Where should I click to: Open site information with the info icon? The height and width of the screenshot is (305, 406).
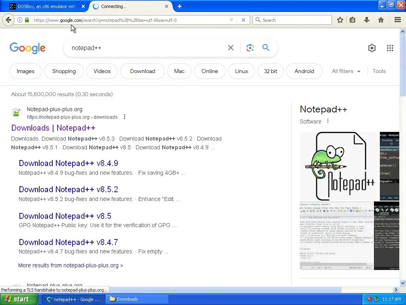tap(20, 20)
